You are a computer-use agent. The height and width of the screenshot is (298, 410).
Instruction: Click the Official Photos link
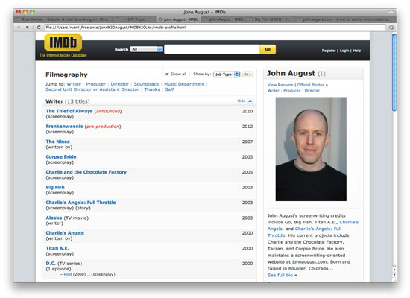point(311,85)
